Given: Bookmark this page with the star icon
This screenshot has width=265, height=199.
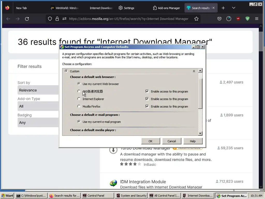Looking at the screenshot, I should [196, 19].
